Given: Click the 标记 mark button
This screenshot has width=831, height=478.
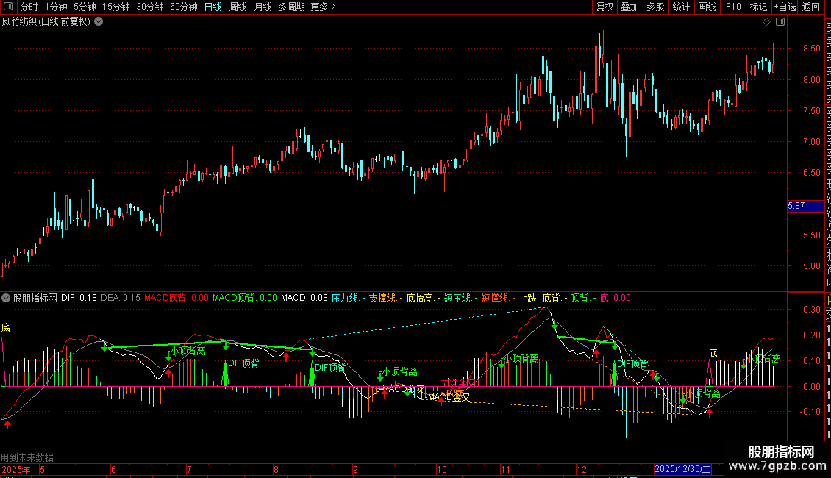Looking at the screenshot, I should pos(758,7).
